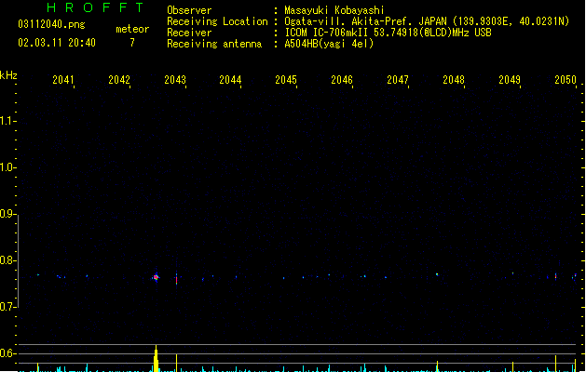
Task: Click the 0.7 kHz frequency tick label
Action: click(7, 307)
